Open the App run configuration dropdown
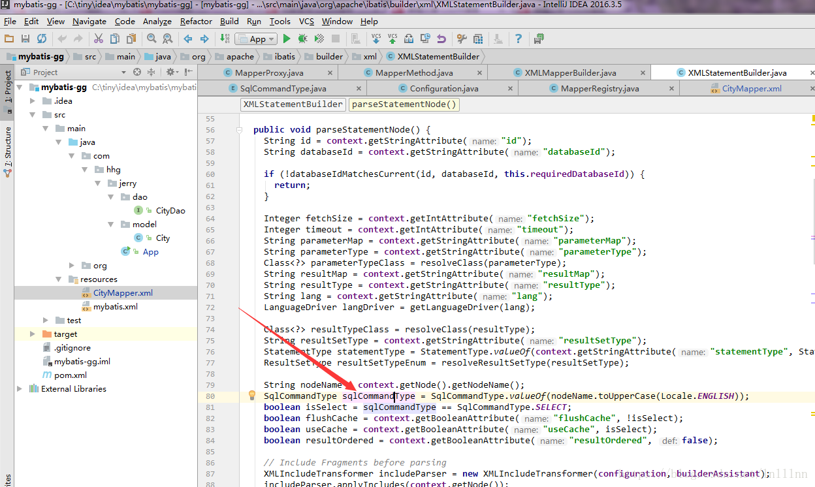 coord(256,39)
